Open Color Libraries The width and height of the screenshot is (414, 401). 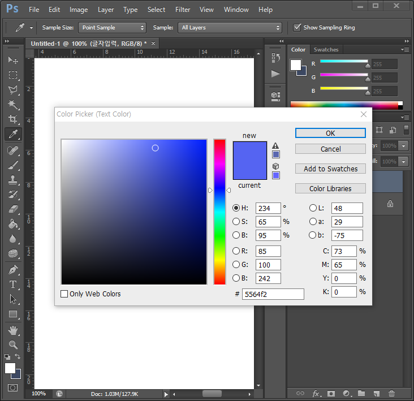330,188
